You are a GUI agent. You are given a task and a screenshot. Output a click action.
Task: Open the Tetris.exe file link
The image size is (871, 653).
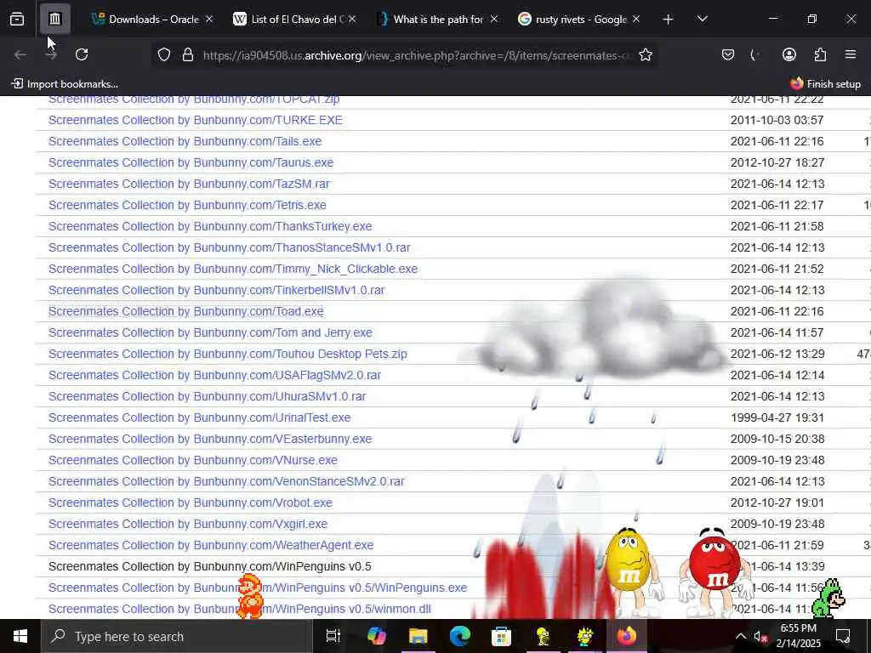pyautogui.click(x=187, y=205)
